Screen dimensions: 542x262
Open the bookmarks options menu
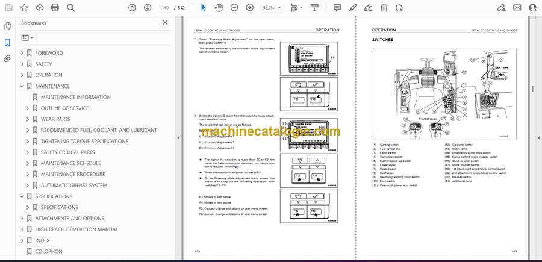point(27,38)
